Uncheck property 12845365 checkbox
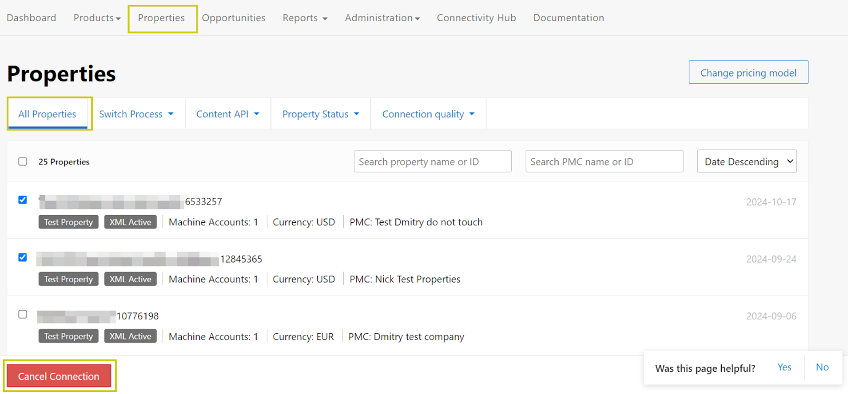The image size is (848, 394). pos(23,258)
